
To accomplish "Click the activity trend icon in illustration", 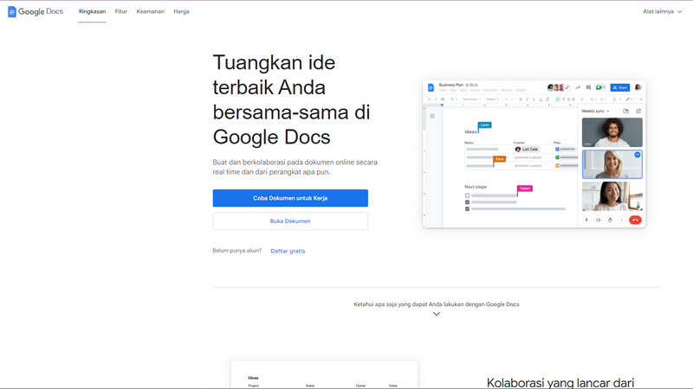I will (x=578, y=87).
